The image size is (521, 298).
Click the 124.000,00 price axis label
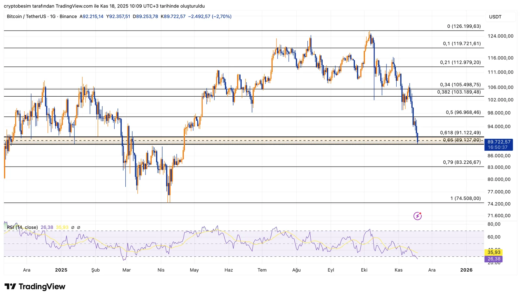[x=500, y=36]
